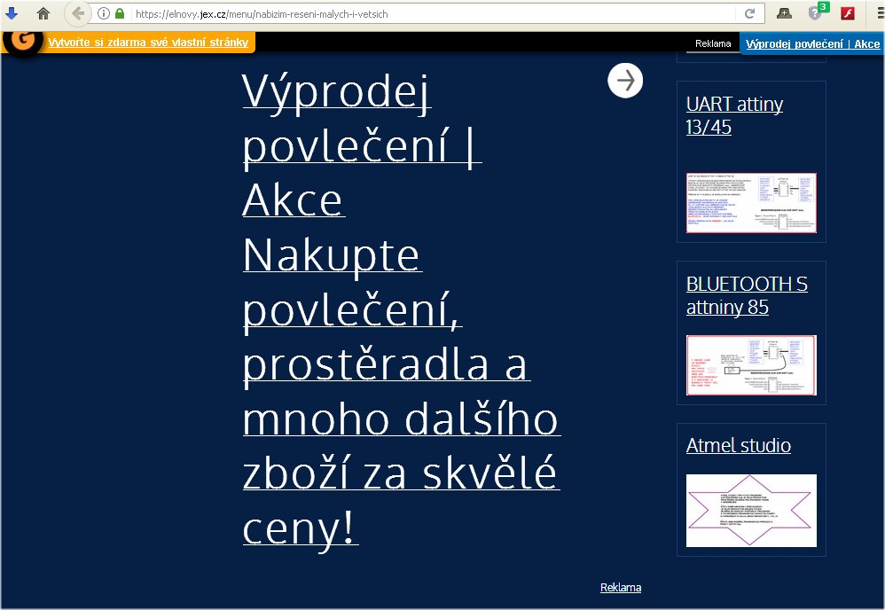
Task: Click the Reklama link below the ad
Action: pos(620,587)
